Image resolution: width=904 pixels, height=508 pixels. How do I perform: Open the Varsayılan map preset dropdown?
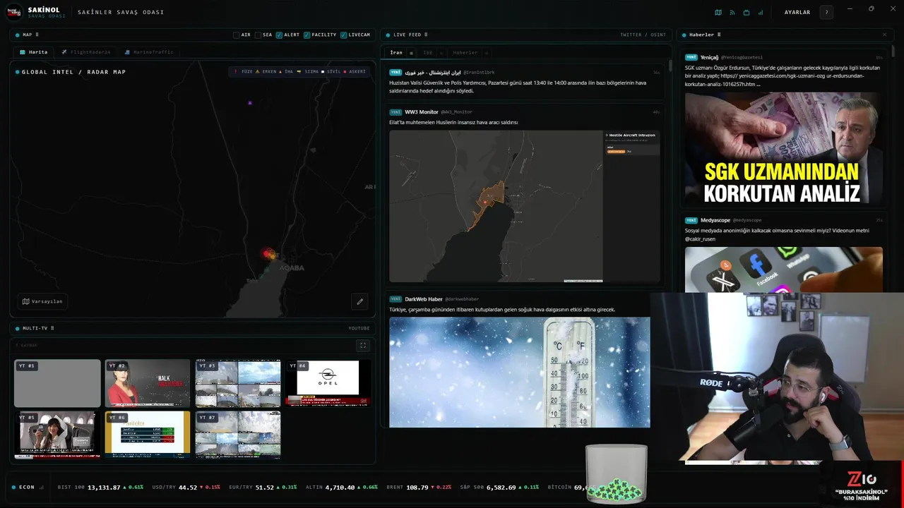[x=42, y=301]
